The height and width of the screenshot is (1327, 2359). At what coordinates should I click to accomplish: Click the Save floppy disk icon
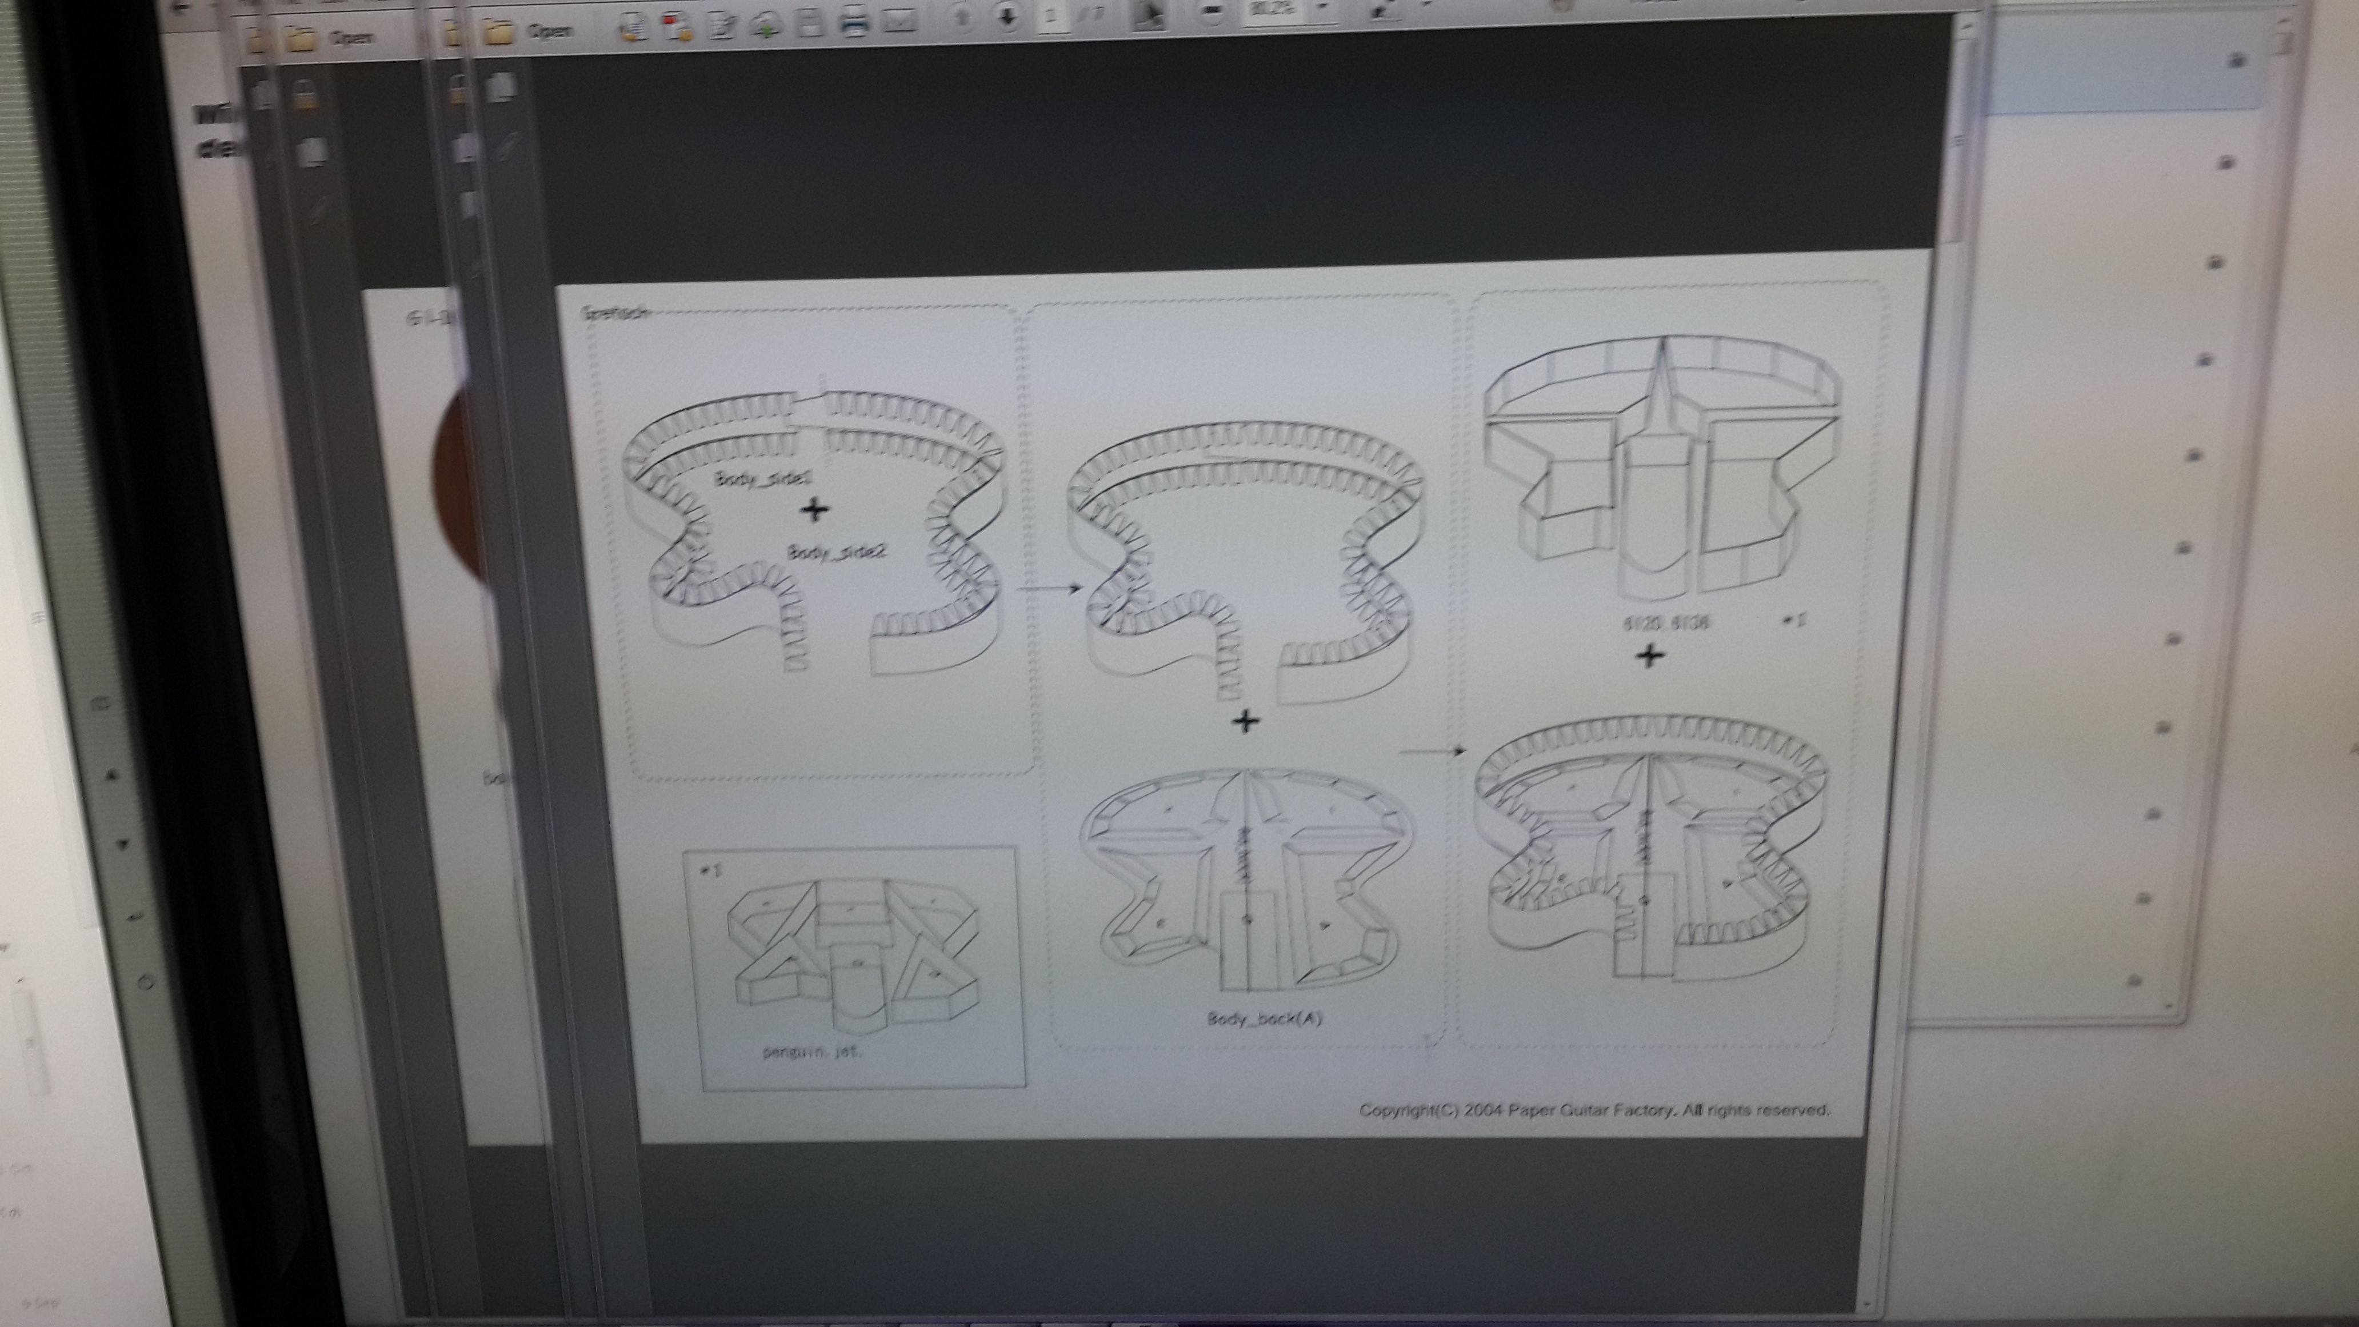(x=810, y=24)
